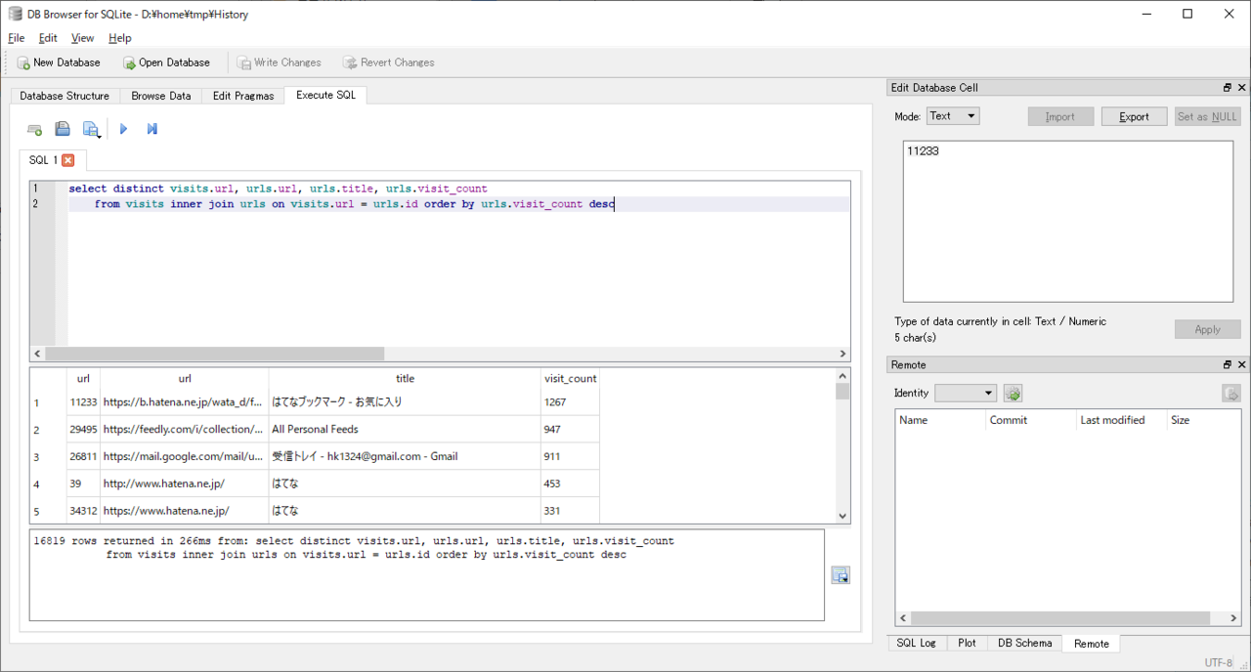Click the Import button
The height and width of the screenshot is (672, 1251).
[x=1060, y=116]
